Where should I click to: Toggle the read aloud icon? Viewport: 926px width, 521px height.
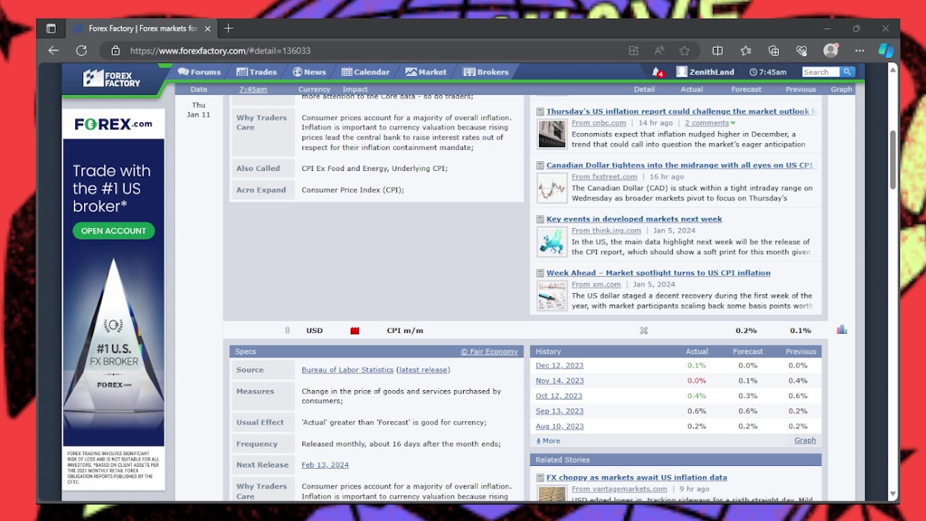click(x=659, y=51)
